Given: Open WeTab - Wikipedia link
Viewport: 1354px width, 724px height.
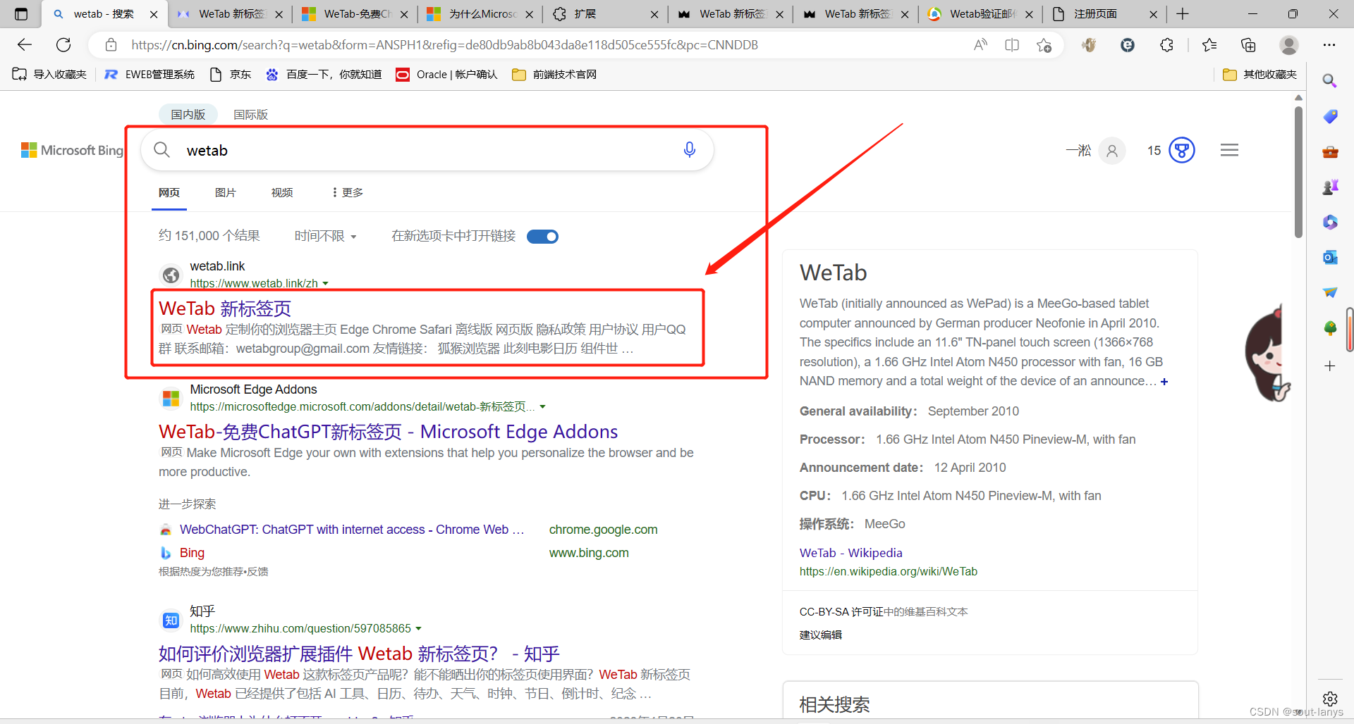Looking at the screenshot, I should tap(850, 553).
